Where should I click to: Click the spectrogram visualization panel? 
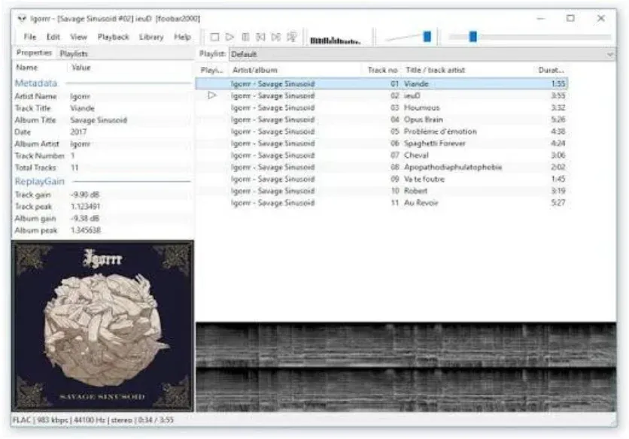406,367
